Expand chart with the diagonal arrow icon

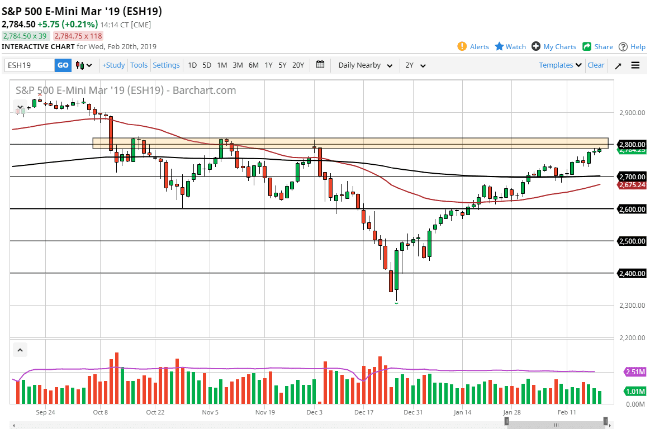[618, 65]
